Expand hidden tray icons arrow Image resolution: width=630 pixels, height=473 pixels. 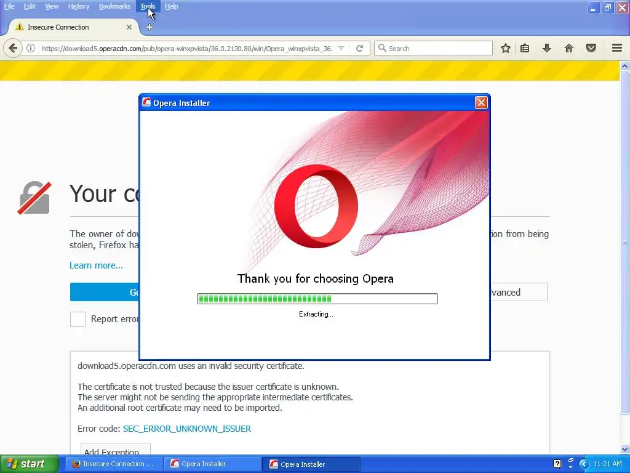click(x=584, y=464)
